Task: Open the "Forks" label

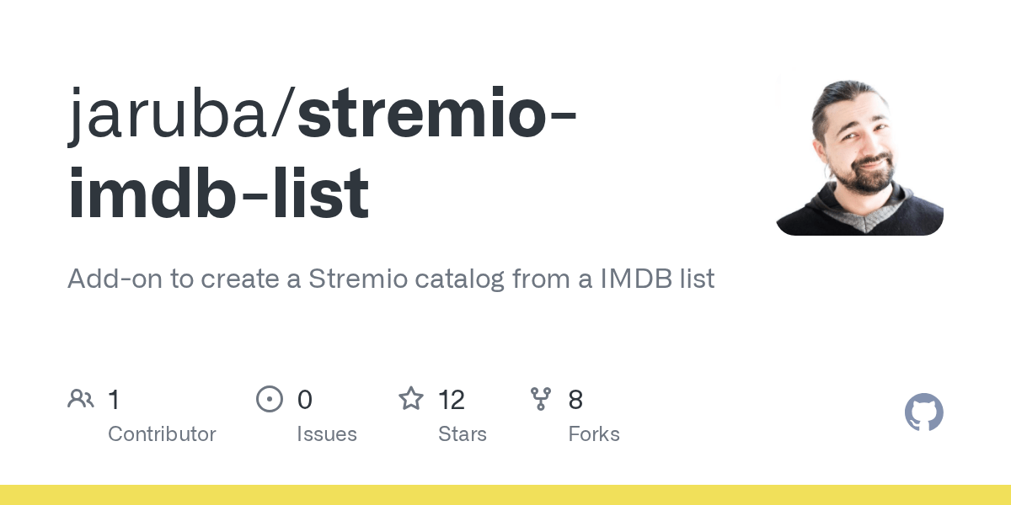Action: [594, 434]
